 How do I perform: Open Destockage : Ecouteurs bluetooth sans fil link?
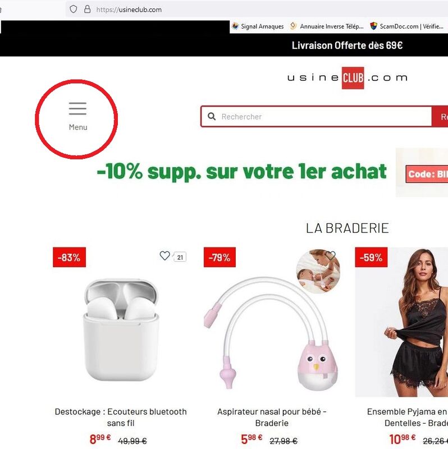point(121,417)
